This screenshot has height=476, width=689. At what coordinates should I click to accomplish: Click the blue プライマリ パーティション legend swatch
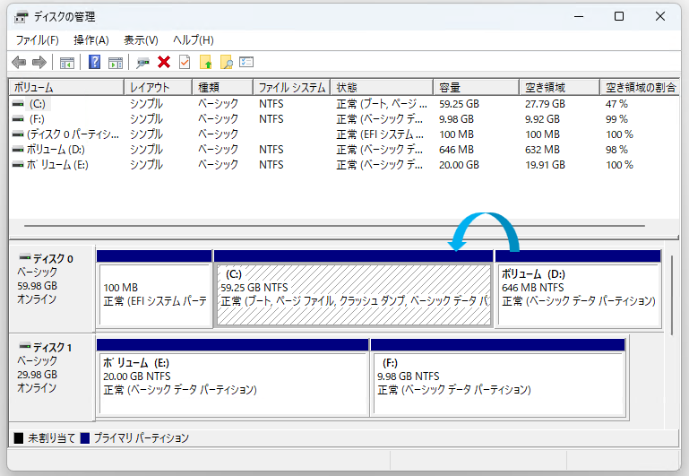tap(85, 438)
